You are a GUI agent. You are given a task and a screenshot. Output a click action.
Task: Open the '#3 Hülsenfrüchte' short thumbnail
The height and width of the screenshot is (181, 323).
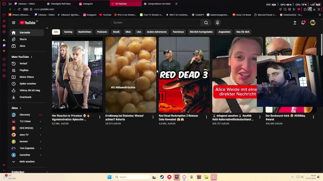click(131, 75)
